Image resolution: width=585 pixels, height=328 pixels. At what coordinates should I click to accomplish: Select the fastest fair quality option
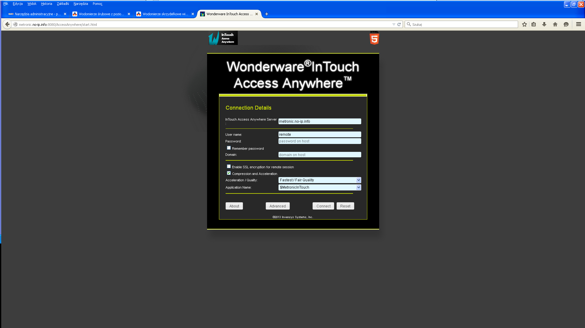(320, 180)
